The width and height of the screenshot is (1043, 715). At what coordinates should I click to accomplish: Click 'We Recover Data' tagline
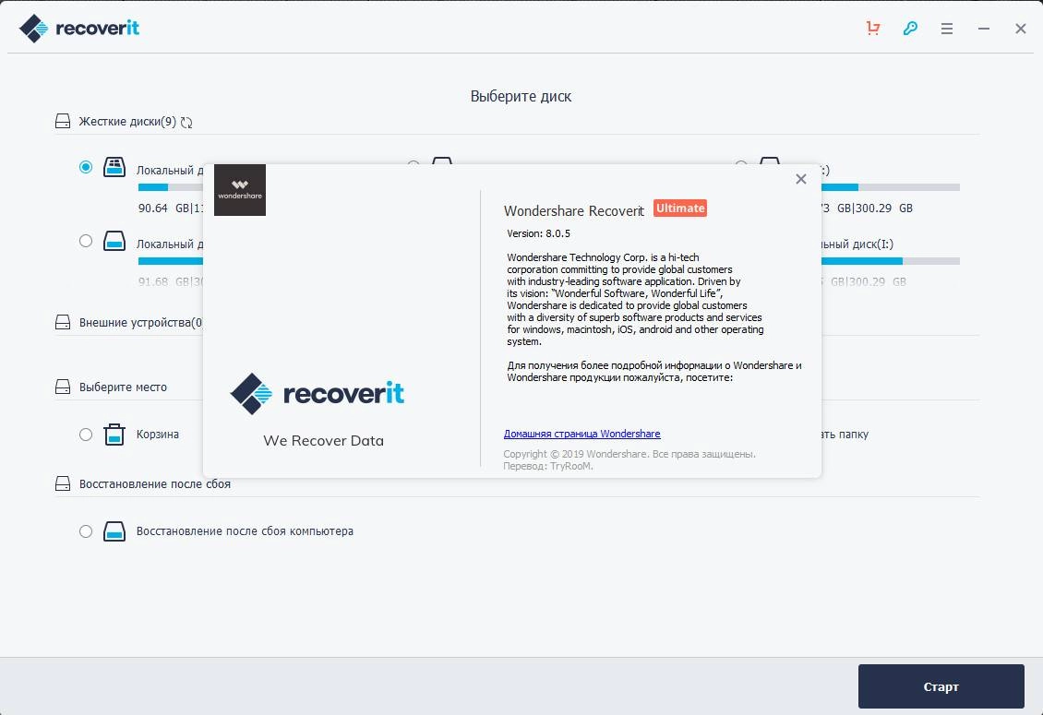point(323,440)
